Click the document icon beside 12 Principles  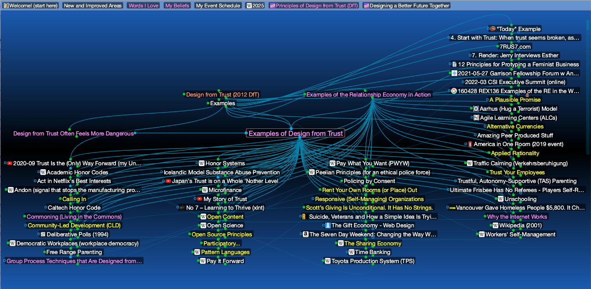(454, 64)
